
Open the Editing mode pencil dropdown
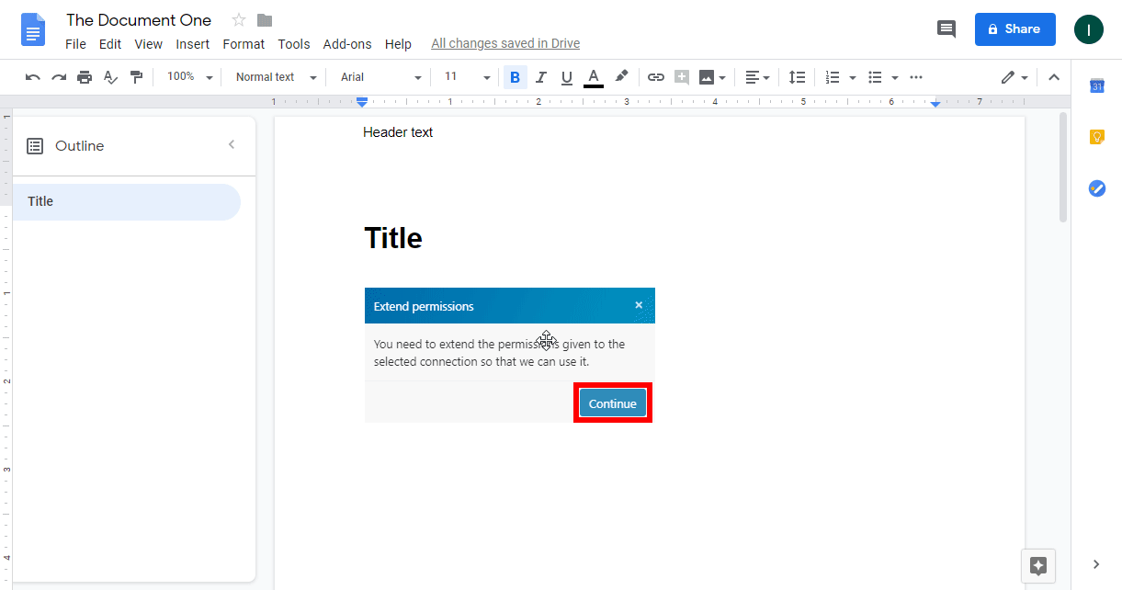coord(1014,77)
